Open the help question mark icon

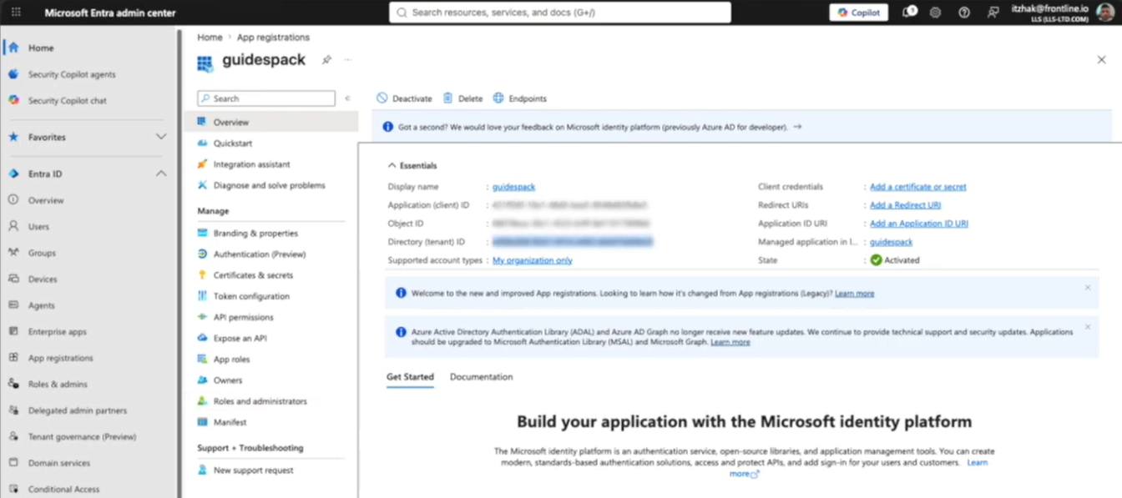tap(964, 13)
